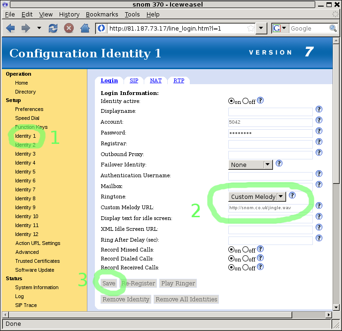Go forward with the forward arrow
This screenshot has width=342, height=331.
25,28
